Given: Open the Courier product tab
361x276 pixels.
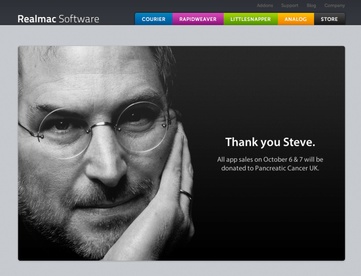Looking at the screenshot, I should tap(154, 19).
